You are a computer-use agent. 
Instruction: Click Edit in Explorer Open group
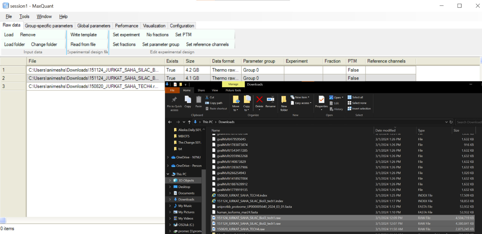(334, 103)
